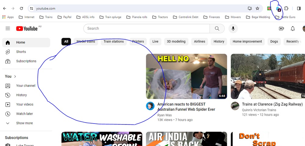The image size is (305, 146).
Task: Open Pianola rolls bookmarks folder
Action: 137,17
